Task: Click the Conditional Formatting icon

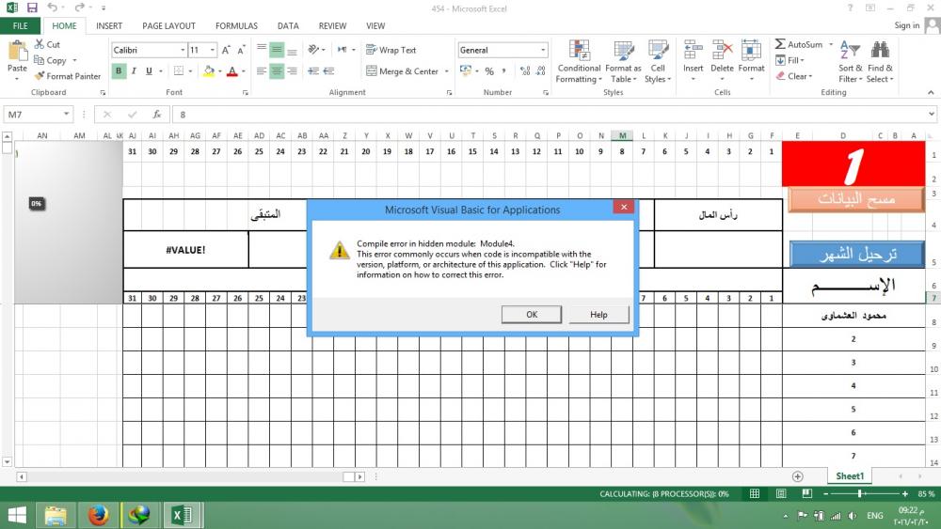Action: 579,51
